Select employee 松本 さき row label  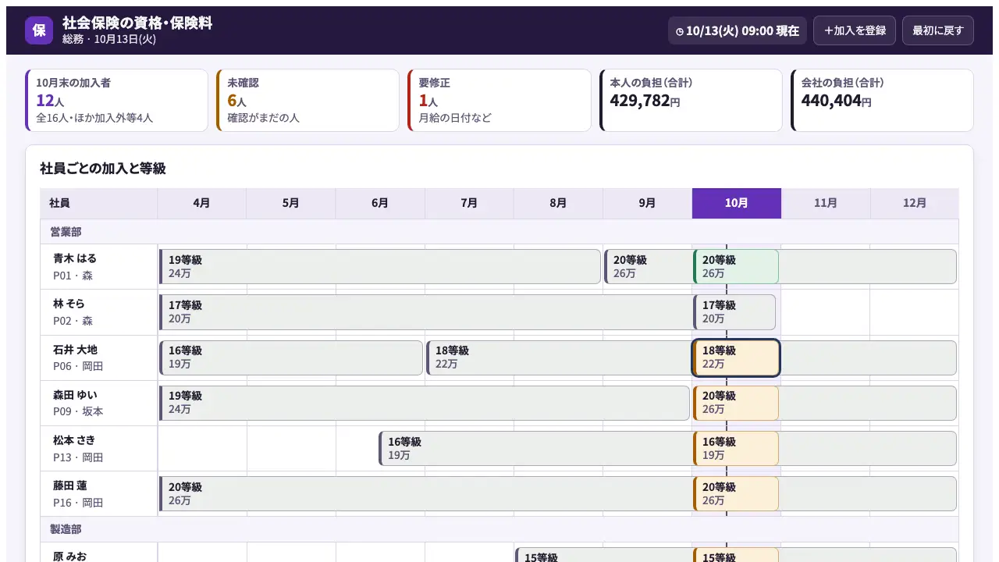[x=99, y=448]
